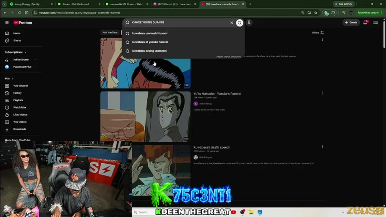Open the Adrien Broner channel subscription
The image size is (386, 217).
21,60
